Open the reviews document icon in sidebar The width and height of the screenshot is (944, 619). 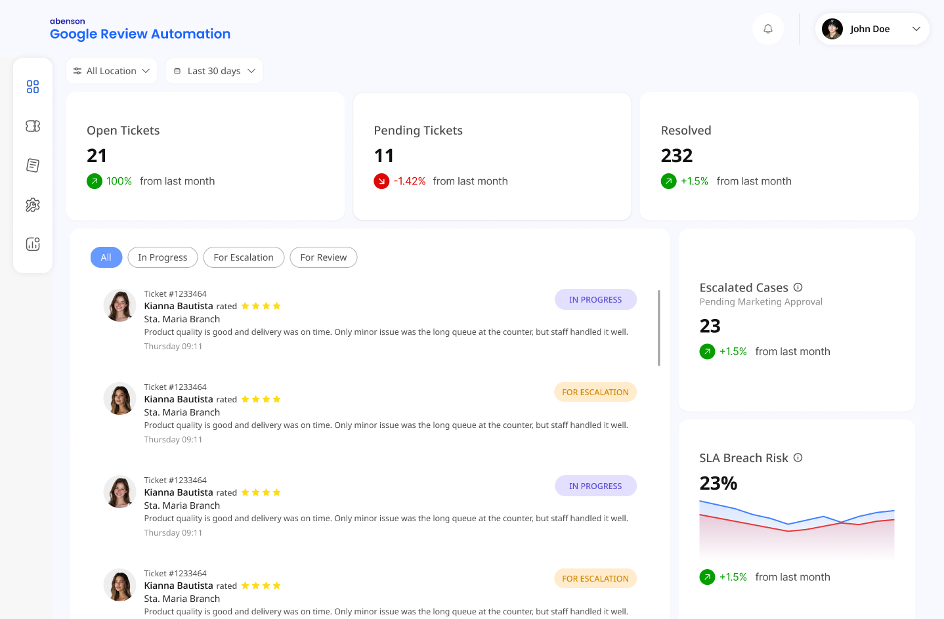[x=33, y=165]
